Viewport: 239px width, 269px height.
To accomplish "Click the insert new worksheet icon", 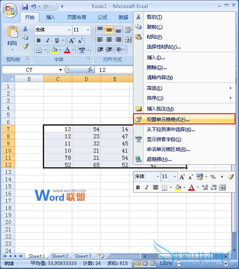I will 101,256.
